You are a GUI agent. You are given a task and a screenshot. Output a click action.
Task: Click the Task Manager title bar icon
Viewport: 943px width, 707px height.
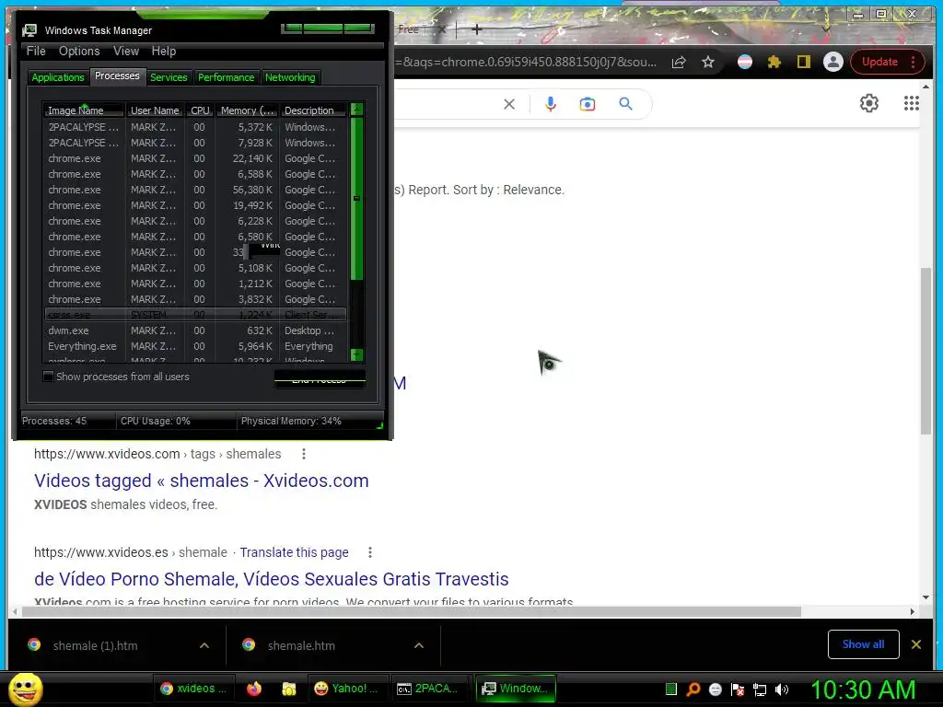[x=29, y=30]
